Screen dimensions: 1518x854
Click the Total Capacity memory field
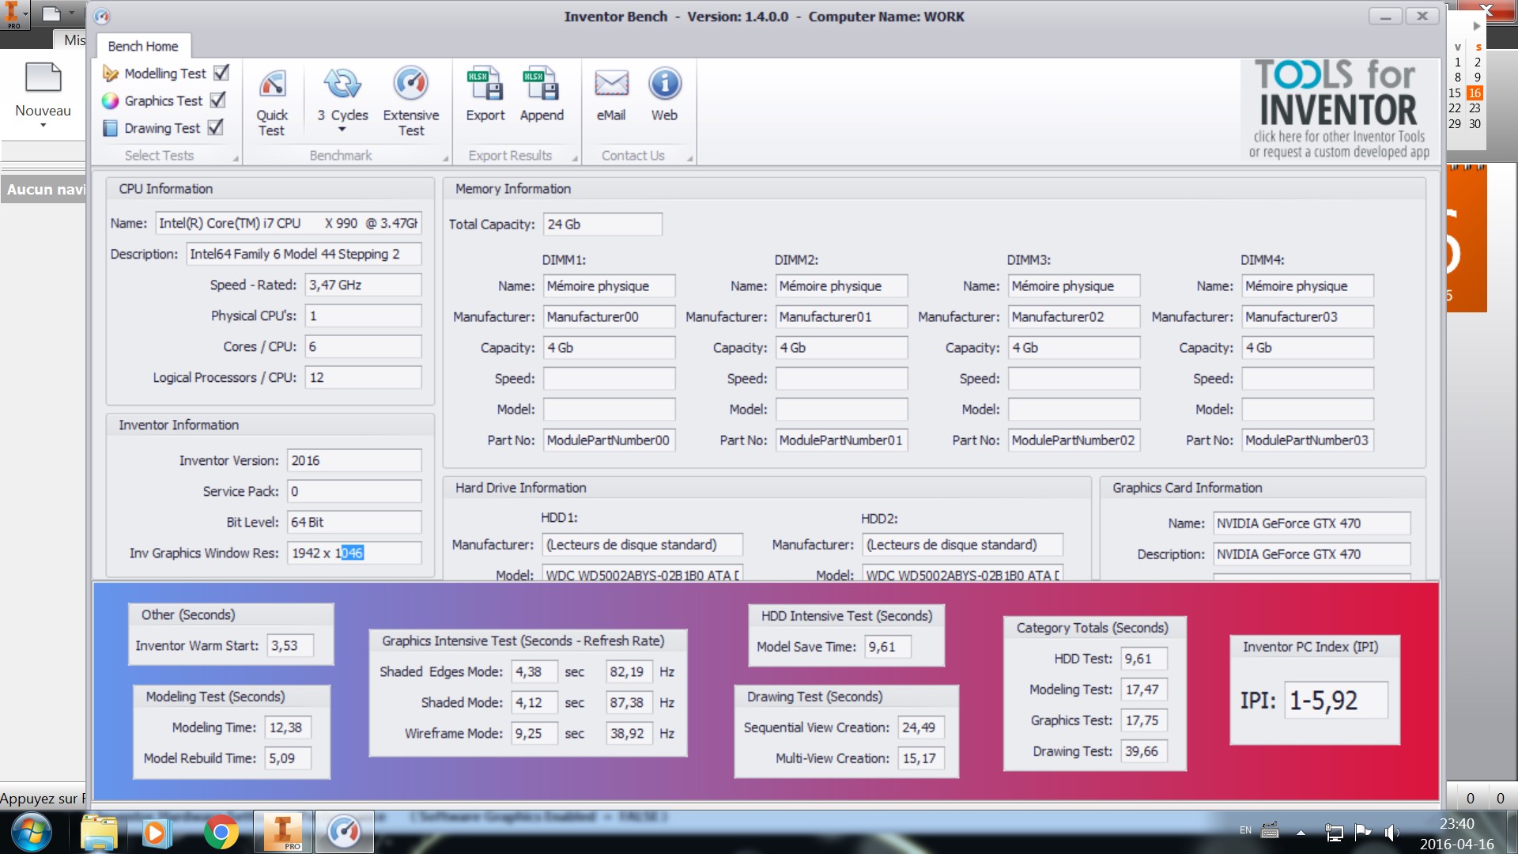pos(602,224)
